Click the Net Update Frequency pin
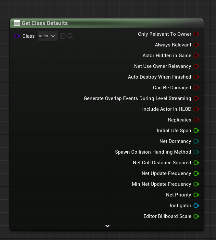 (x=196, y=173)
